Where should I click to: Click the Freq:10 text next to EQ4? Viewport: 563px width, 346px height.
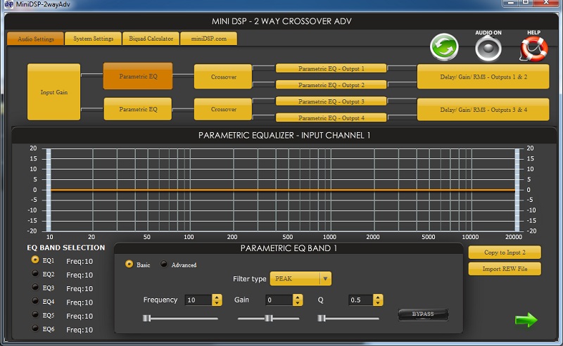pos(80,302)
